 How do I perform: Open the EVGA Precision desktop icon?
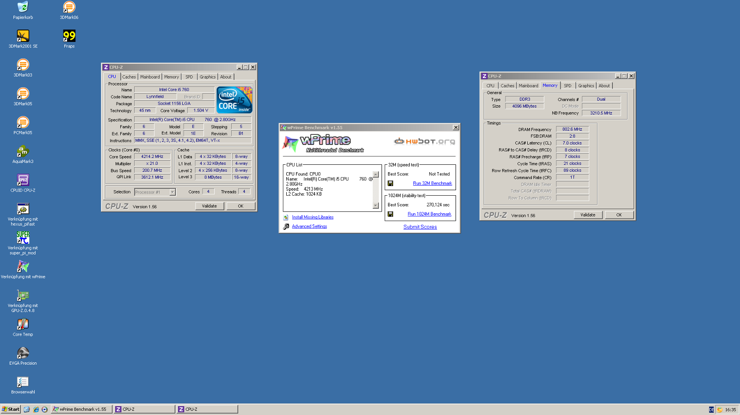click(x=23, y=353)
